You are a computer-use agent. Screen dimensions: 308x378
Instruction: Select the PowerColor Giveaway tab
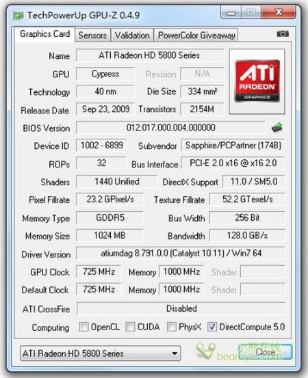tap(196, 35)
